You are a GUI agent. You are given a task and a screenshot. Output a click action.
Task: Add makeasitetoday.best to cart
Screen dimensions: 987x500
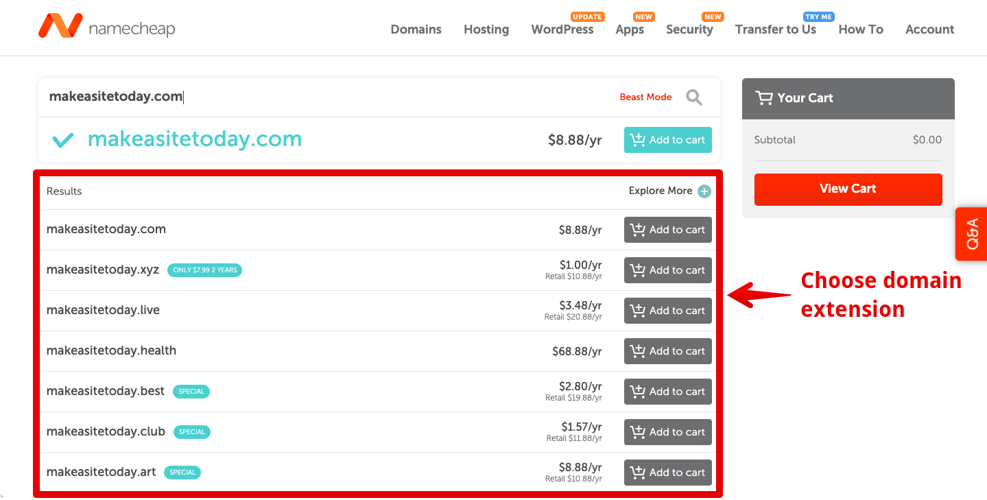668,392
